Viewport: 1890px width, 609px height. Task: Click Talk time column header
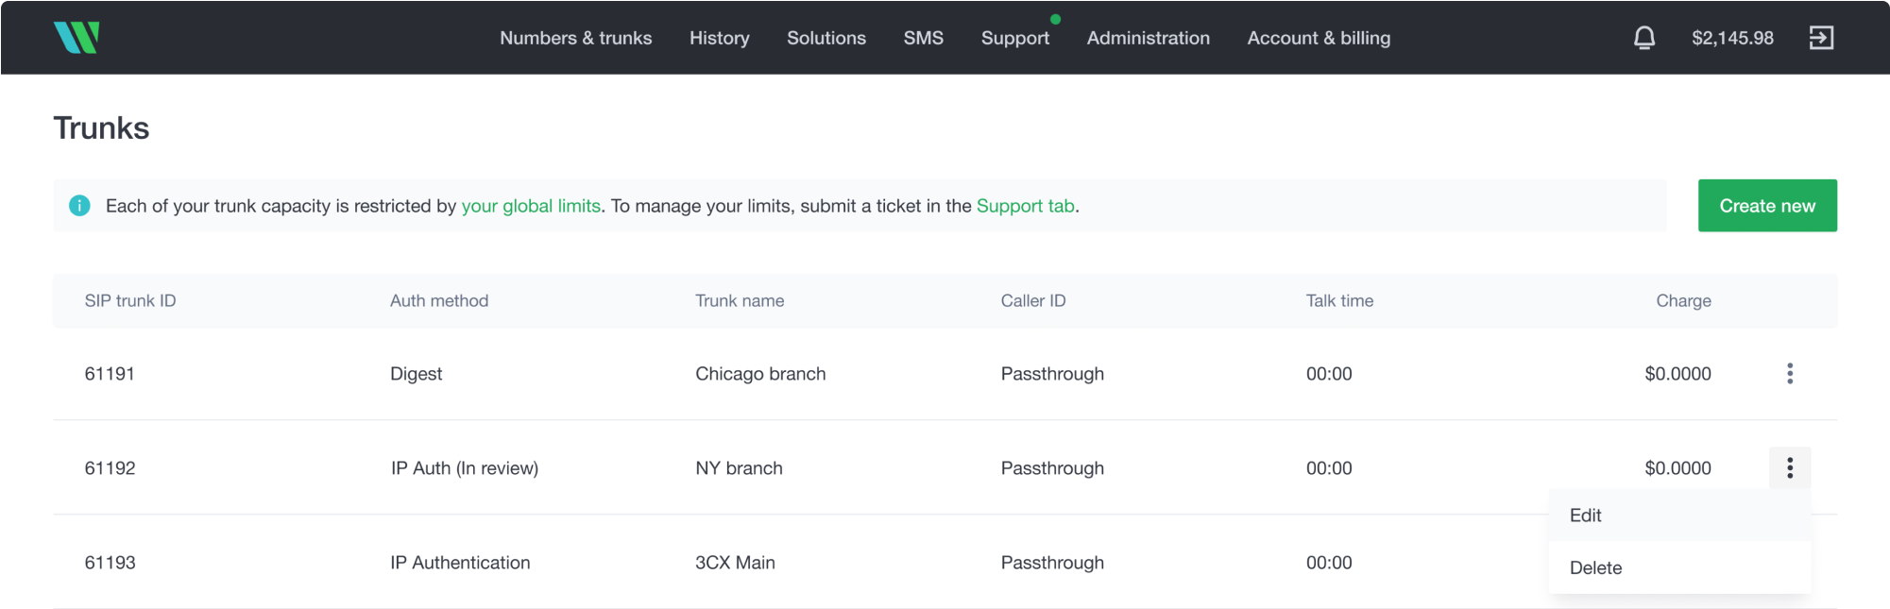(1339, 300)
